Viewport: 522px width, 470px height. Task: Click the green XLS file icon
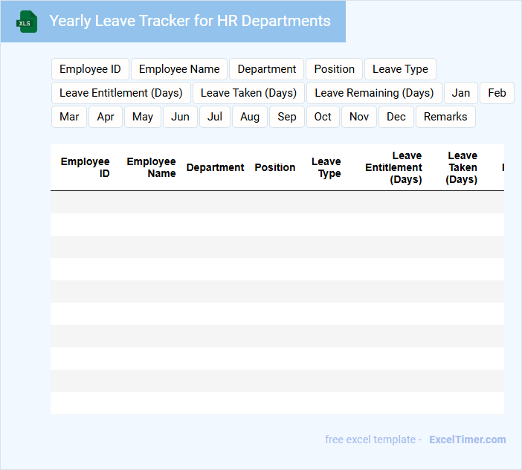(x=27, y=22)
